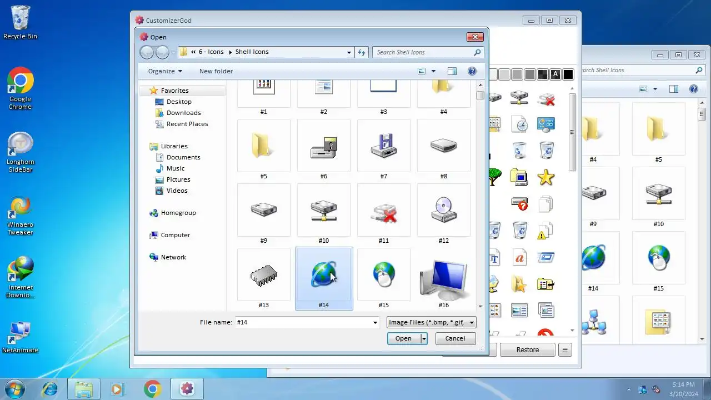Go to Desktop in Favorites
Viewport: 711px width, 400px height.
tap(179, 102)
